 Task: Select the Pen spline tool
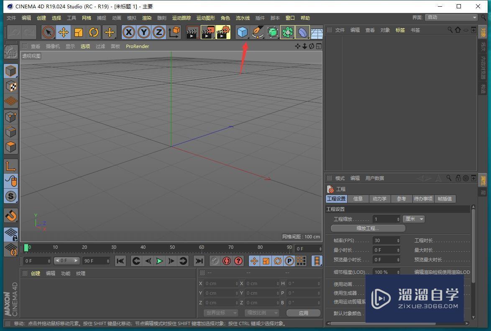pos(258,32)
